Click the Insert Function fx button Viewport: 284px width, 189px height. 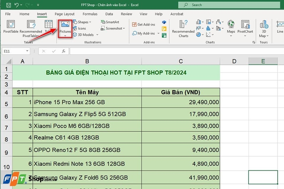pos(64,51)
